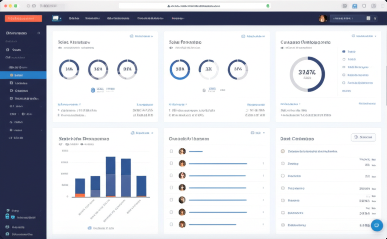This screenshot has width=387, height=239.
Task: Click the outlined button in the bottom-right card header
Action: pyautogui.click(x=363, y=138)
